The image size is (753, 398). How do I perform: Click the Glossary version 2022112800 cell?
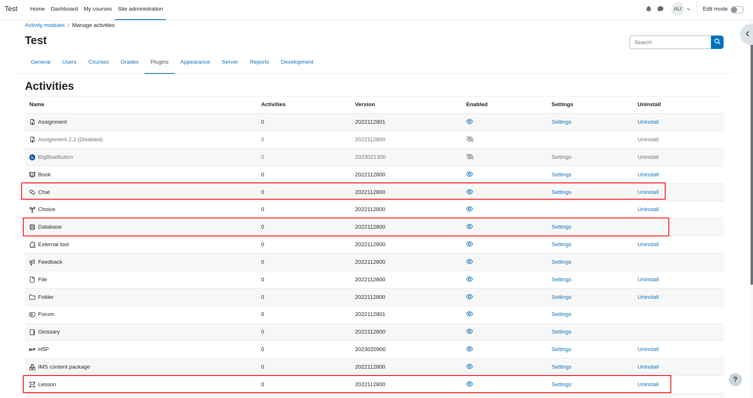(370, 332)
